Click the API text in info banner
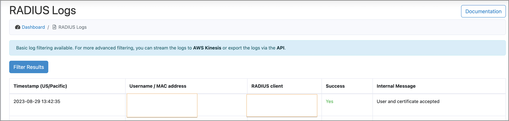 click(280, 48)
